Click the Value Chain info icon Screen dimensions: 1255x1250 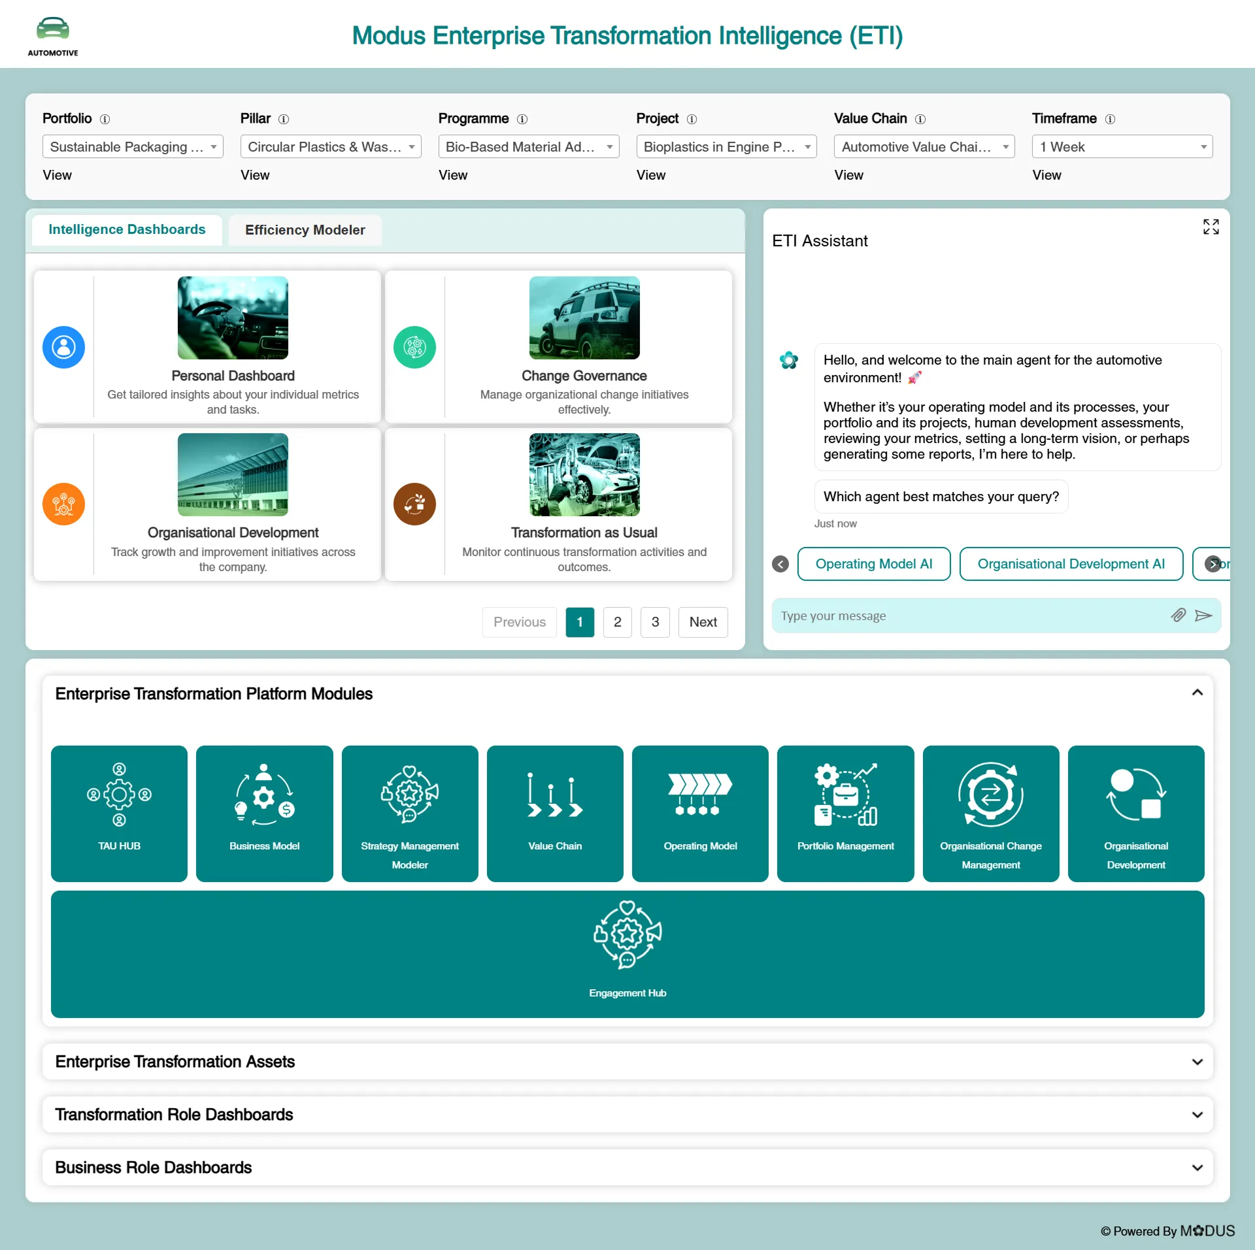click(920, 119)
